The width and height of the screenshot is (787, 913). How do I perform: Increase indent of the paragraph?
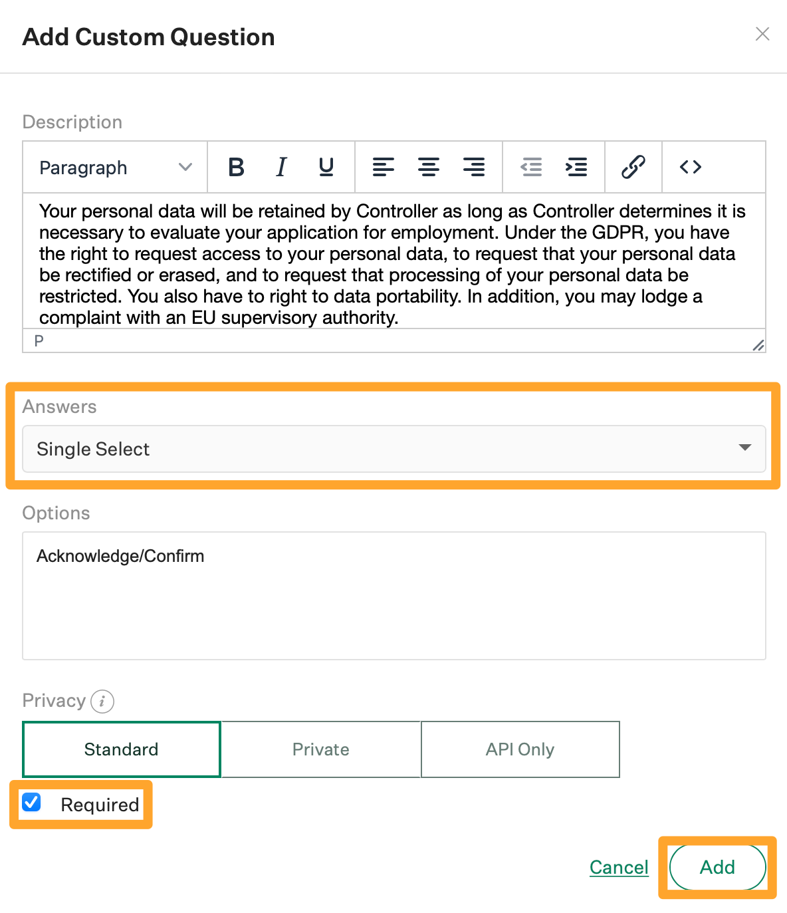pos(576,167)
